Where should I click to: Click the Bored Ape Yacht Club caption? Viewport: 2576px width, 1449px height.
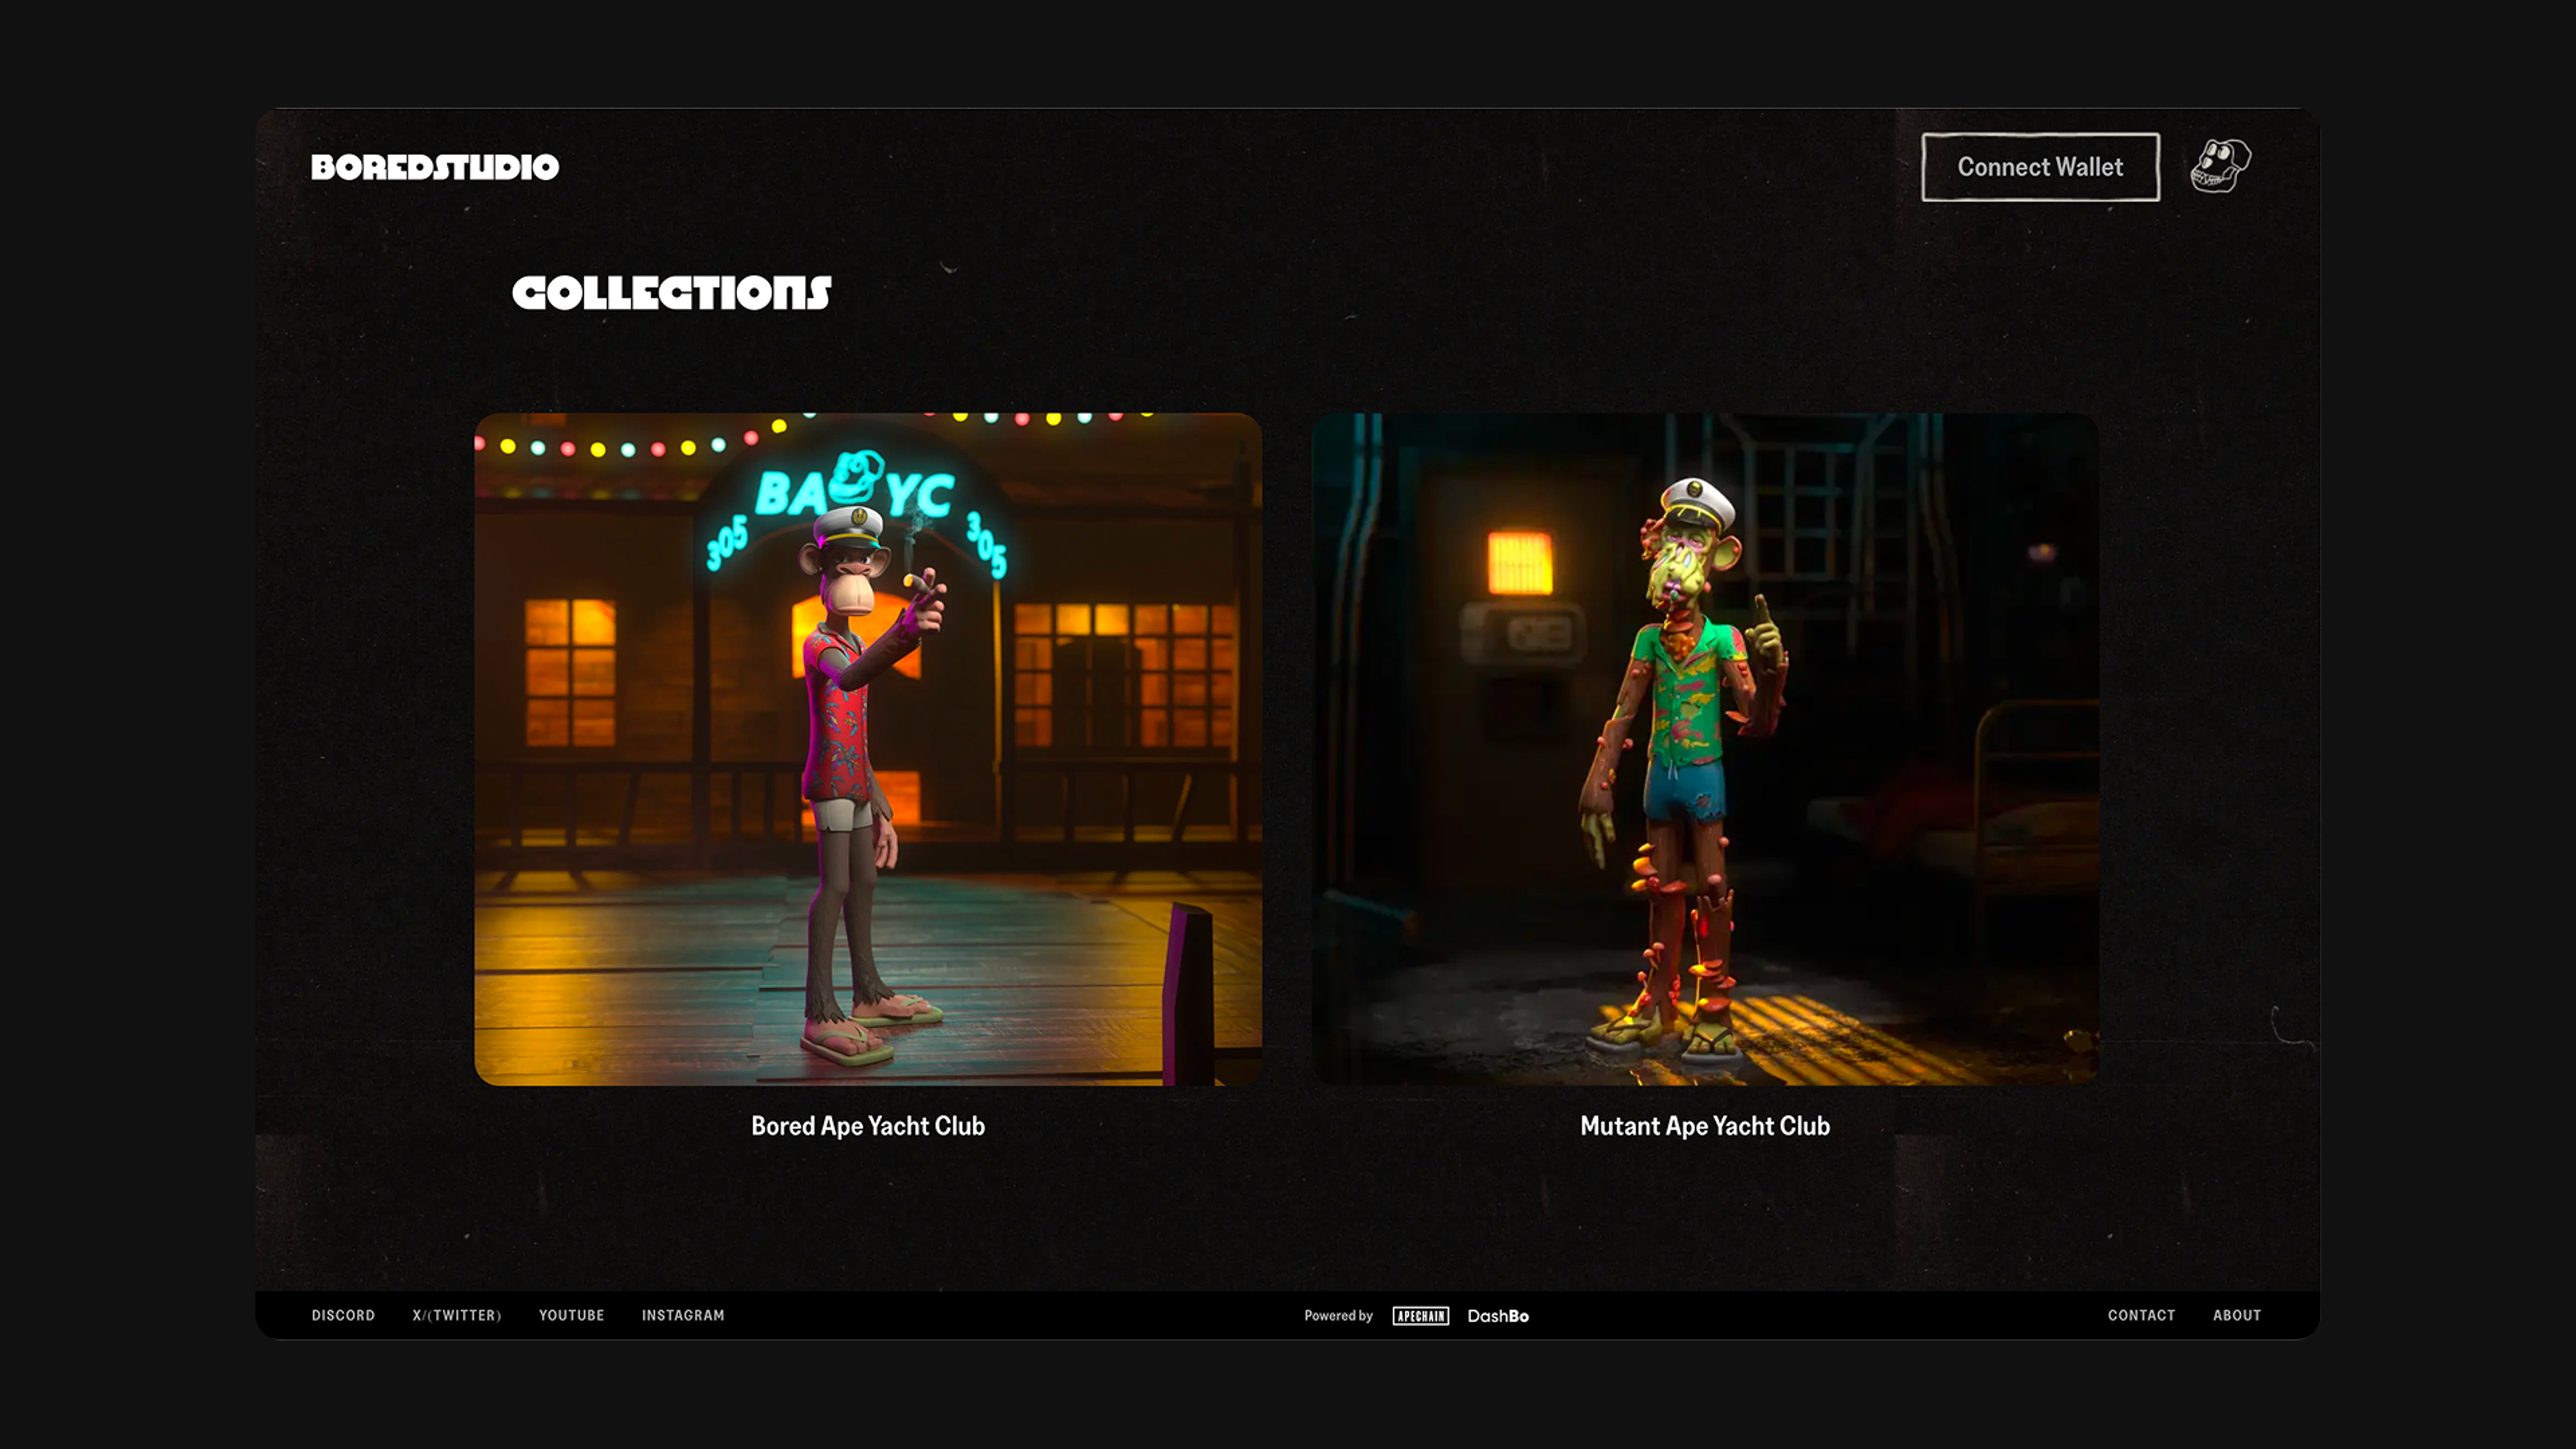(868, 1126)
